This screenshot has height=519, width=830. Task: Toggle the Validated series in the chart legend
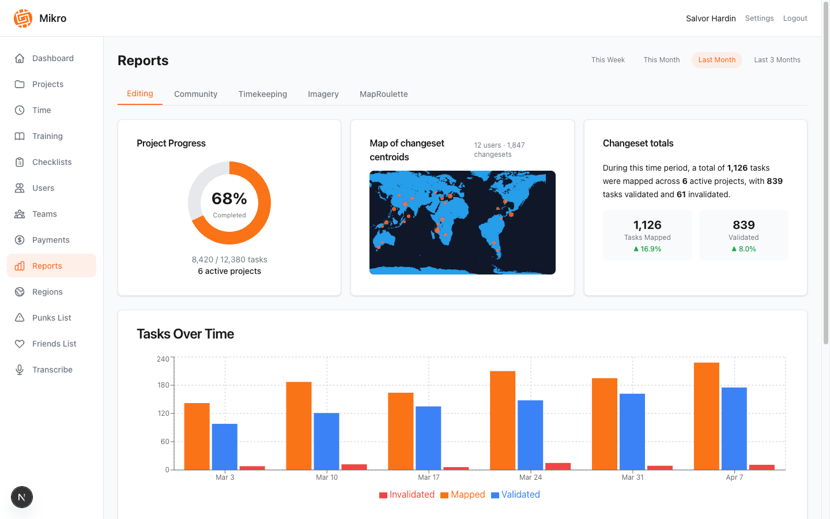(515, 494)
